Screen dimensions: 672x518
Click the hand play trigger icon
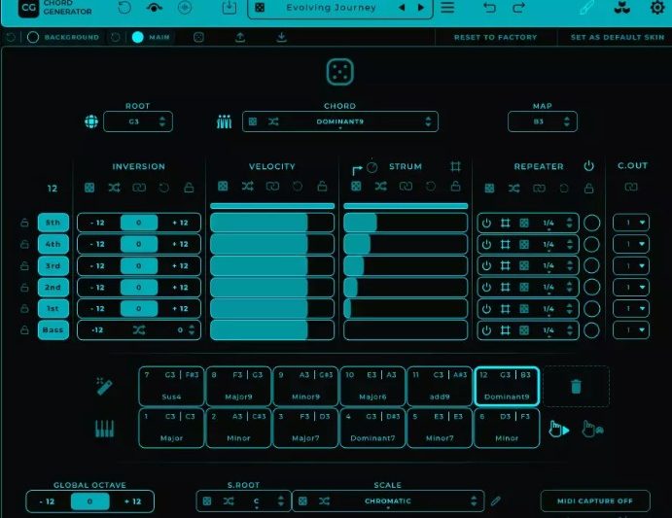pos(559,429)
